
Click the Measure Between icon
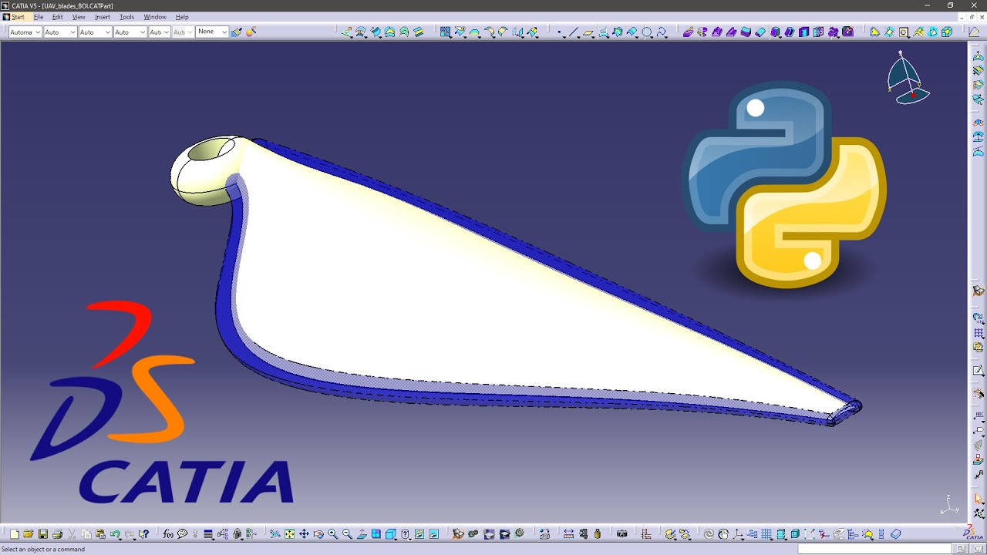pyautogui.click(x=568, y=533)
